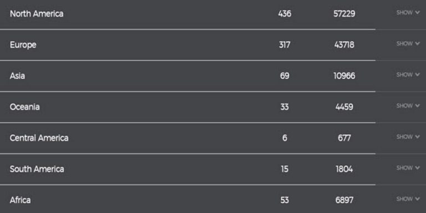Reveal Africa entries using SHOW
The height and width of the screenshot is (213, 426).
click(x=408, y=199)
